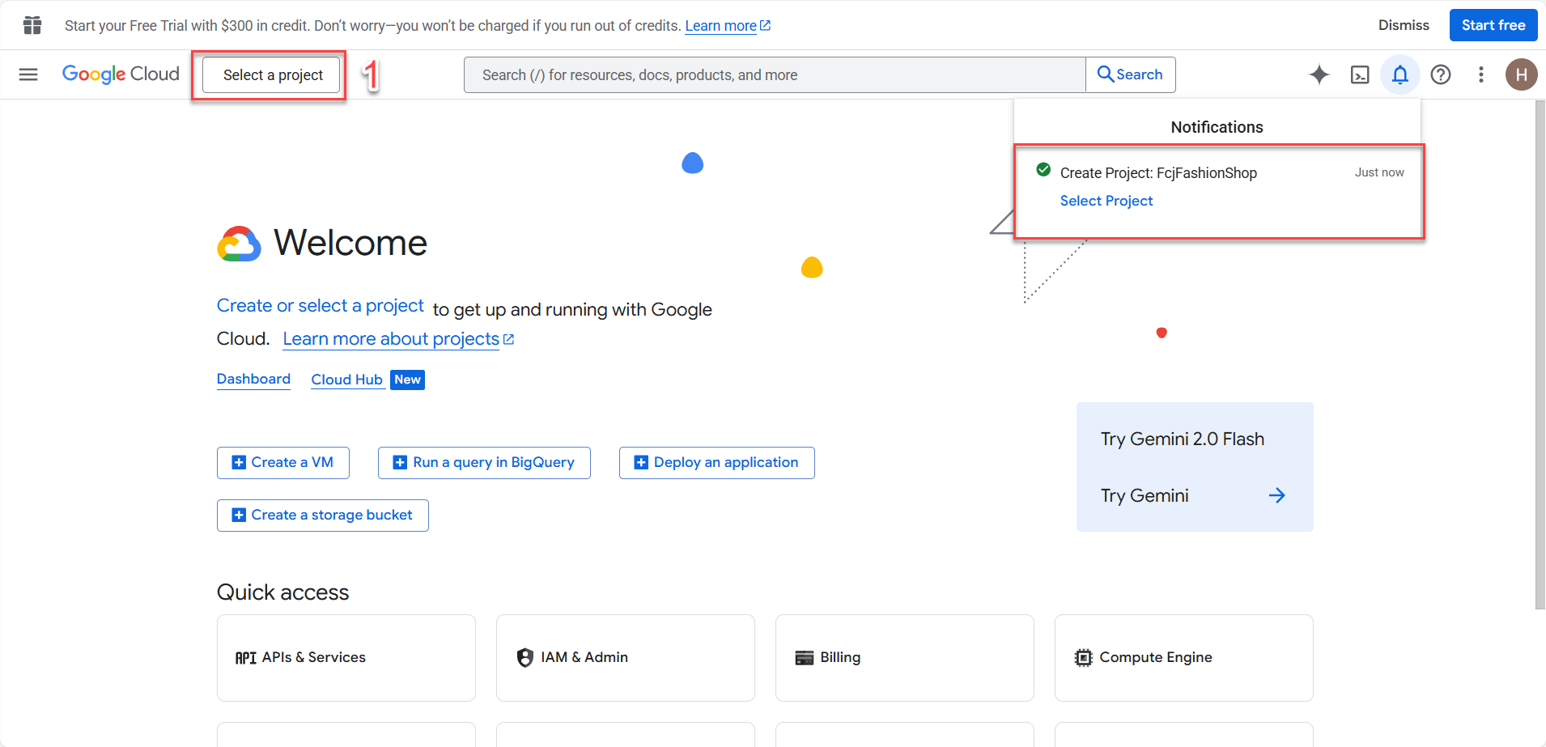The image size is (1546, 747).
Task: Toggle the notifications bell icon
Action: (x=1400, y=74)
